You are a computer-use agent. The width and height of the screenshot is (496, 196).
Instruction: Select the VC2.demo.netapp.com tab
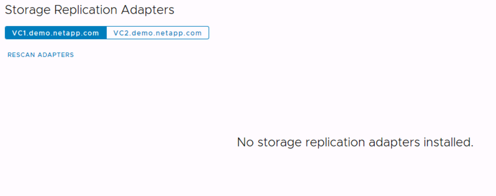(157, 33)
